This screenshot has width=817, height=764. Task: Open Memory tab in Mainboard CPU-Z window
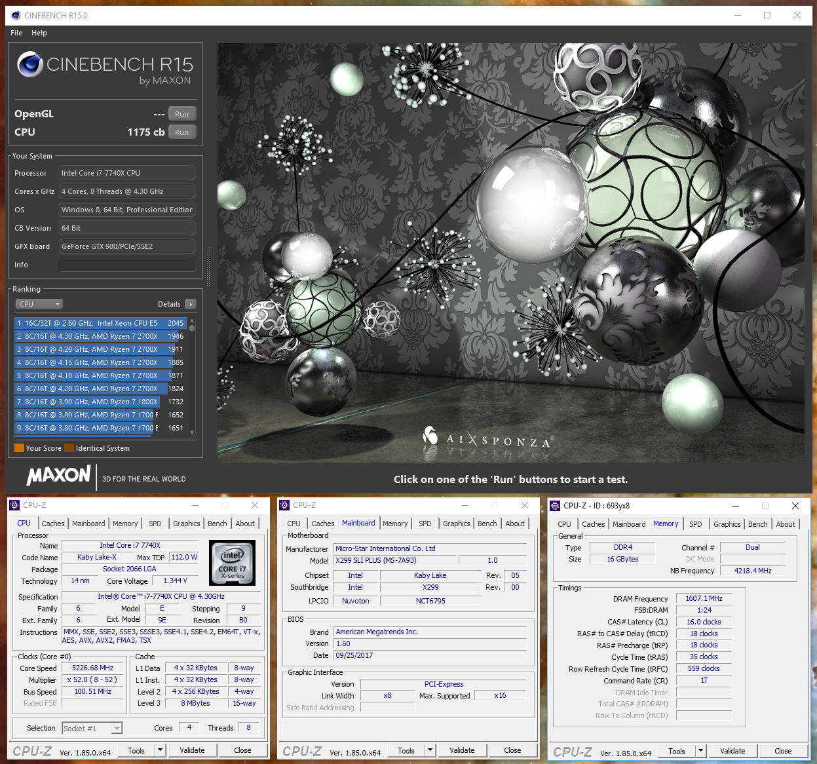click(395, 524)
